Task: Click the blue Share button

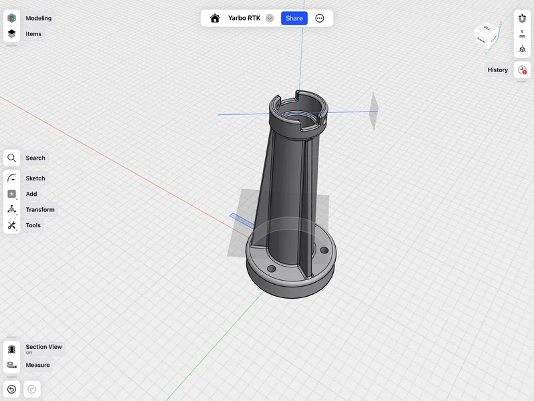Action: click(x=294, y=18)
